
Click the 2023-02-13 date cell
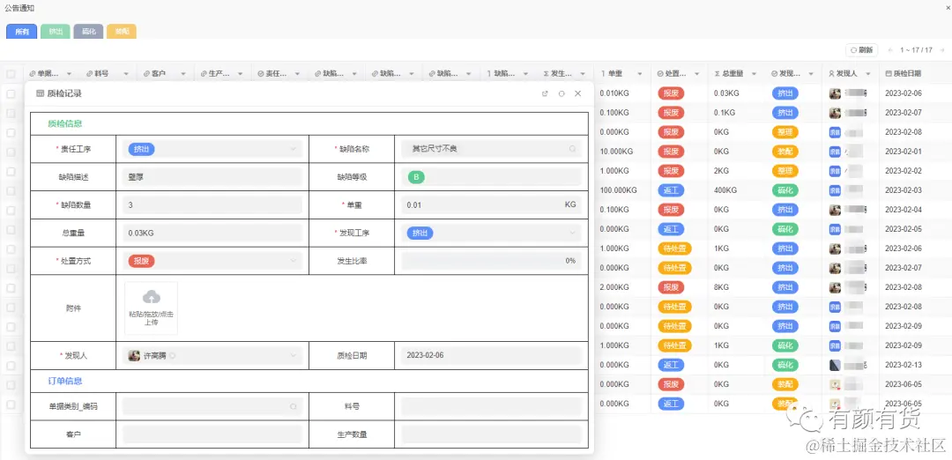(904, 365)
